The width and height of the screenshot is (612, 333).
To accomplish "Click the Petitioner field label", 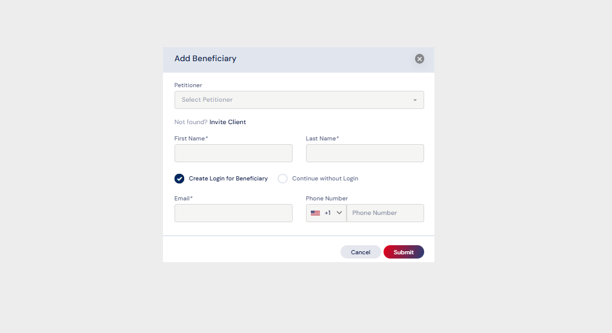I will tap(188, 85).
